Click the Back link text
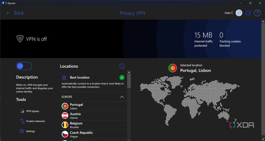 [x=19, y=13]
